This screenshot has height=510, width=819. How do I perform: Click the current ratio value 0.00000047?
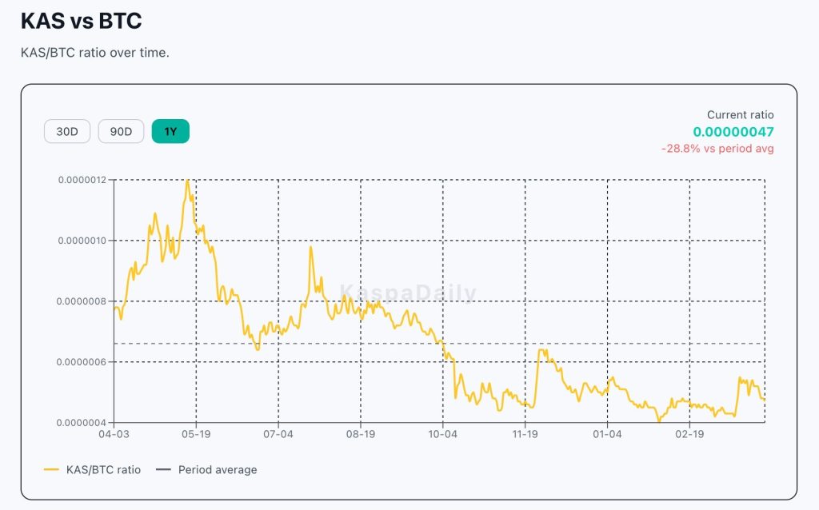coord(733,132)
